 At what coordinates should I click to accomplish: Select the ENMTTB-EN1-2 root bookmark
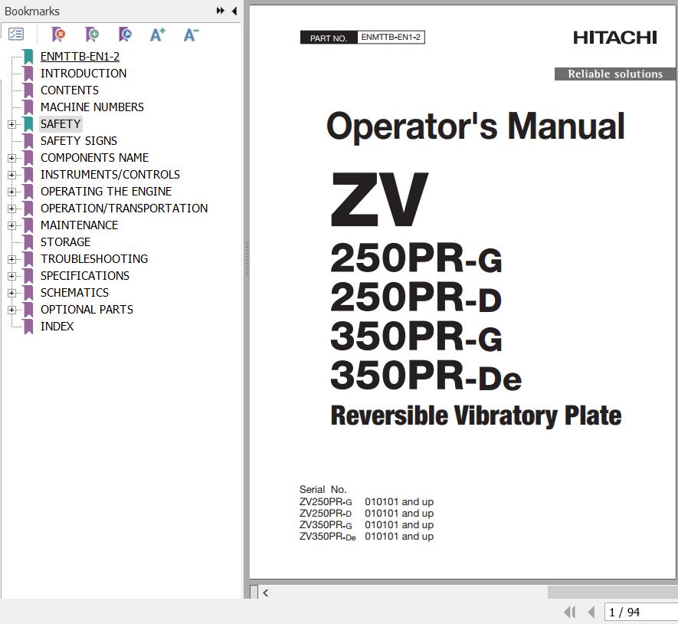80,57
